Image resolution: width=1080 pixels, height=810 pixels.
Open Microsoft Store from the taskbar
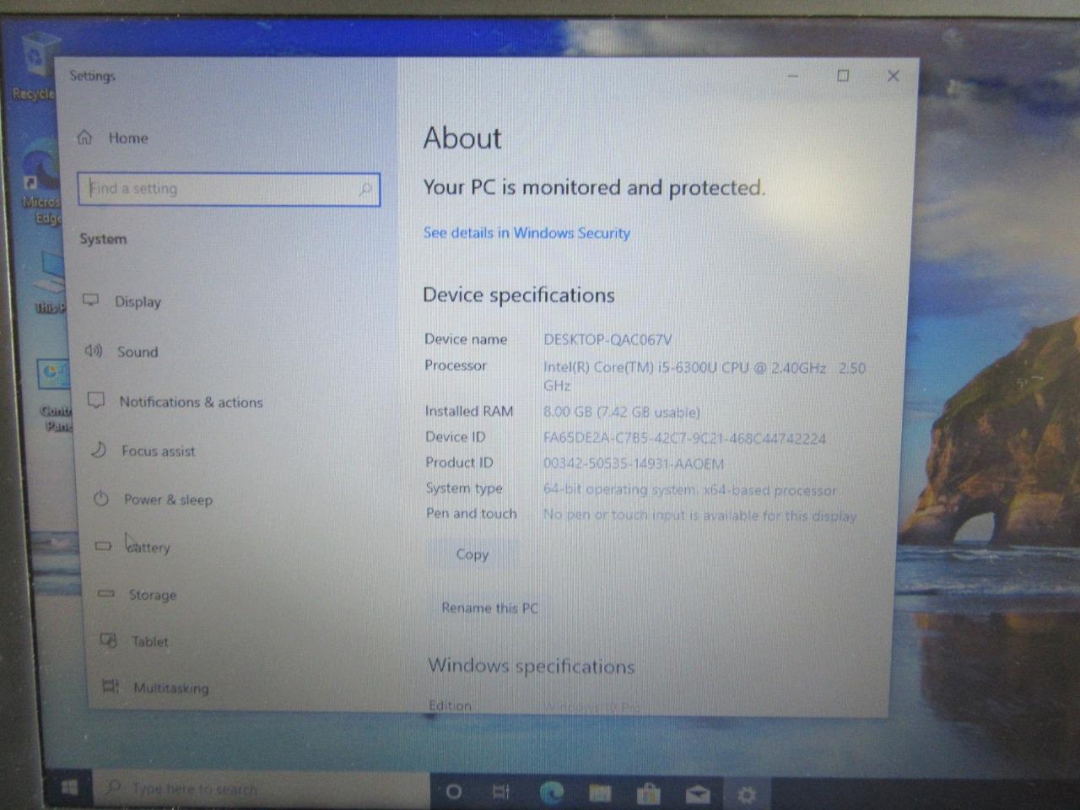click(x=649, y=793)
